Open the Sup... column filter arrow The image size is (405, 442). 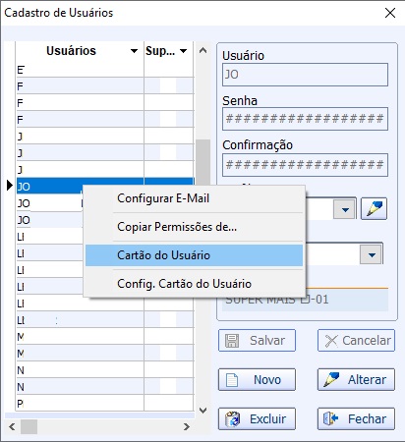point(184,51)
